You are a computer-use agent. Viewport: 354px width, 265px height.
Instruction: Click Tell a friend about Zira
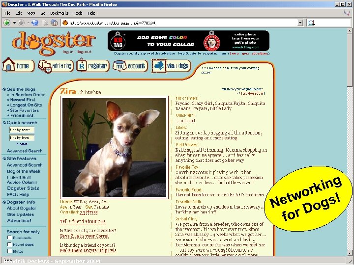[x=83, y=221]
